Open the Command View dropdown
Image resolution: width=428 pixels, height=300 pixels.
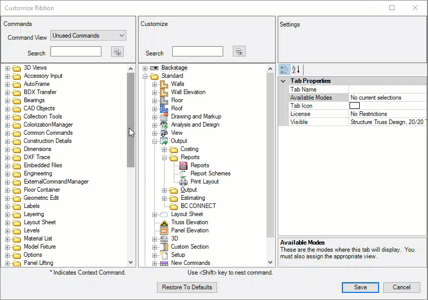[88, 36]
